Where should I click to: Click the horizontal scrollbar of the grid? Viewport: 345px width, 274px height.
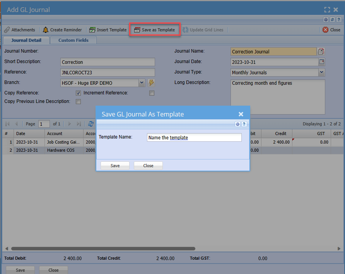tap(103, 249)
